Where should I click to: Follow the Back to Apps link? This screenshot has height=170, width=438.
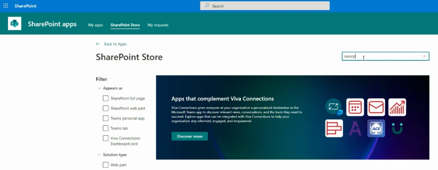pos(115,44)
